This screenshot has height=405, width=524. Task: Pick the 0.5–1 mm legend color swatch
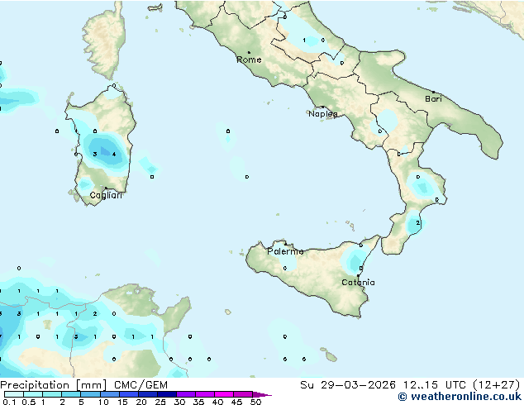(x=33, y=394)
